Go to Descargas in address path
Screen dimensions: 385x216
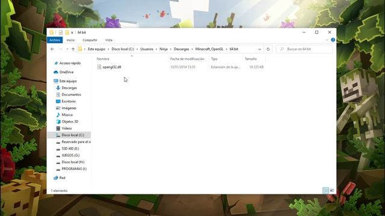182,49
